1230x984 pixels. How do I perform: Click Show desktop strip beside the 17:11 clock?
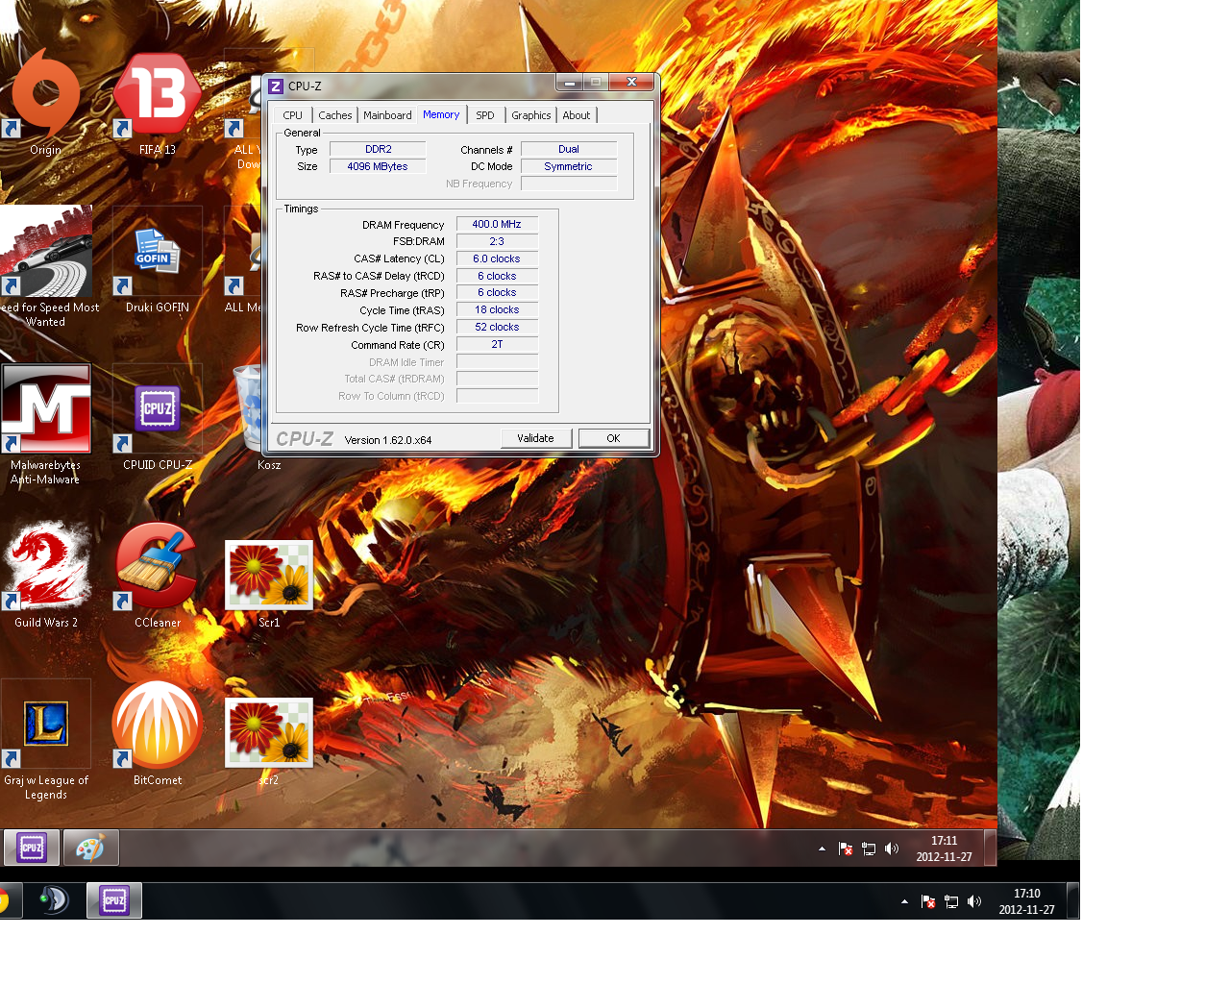[x=991, y=848]
